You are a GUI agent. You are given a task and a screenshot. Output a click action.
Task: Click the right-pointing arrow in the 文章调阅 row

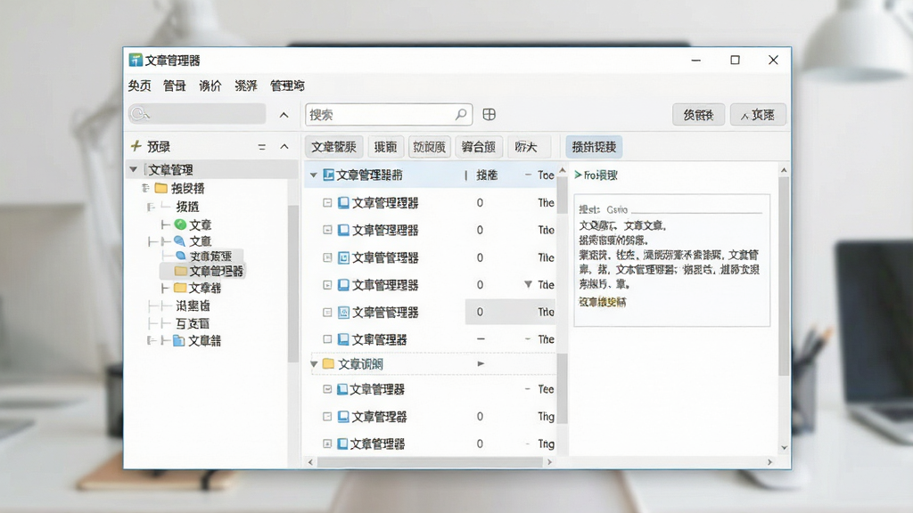pyautogui.click(x=481, y=363)
